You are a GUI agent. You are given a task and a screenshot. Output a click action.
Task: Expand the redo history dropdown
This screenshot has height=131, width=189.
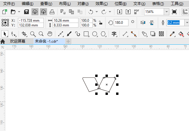(x=110, y=12)
